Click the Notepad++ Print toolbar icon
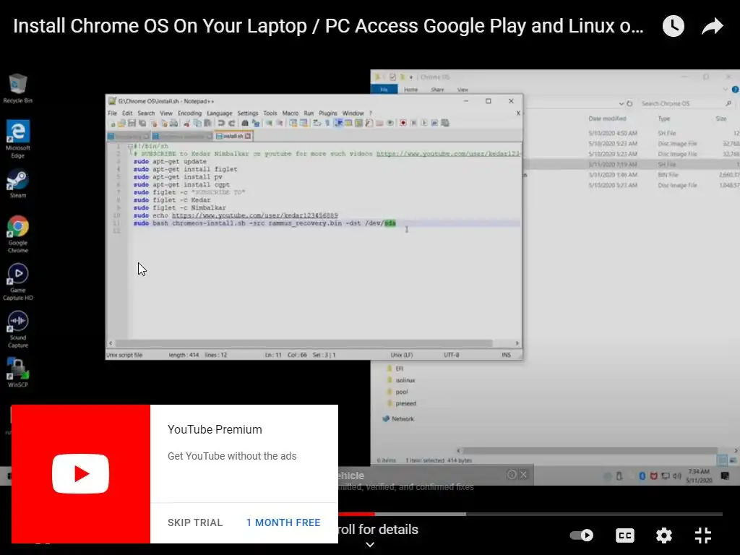 point(173,123)
